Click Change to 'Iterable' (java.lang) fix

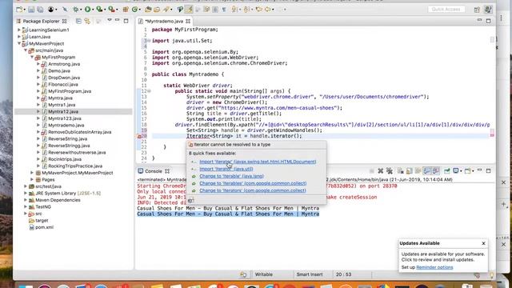coord(231,176)
